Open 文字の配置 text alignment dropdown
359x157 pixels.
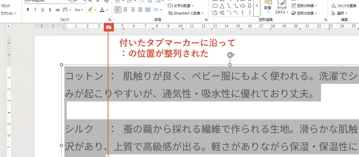pos(181,6)
